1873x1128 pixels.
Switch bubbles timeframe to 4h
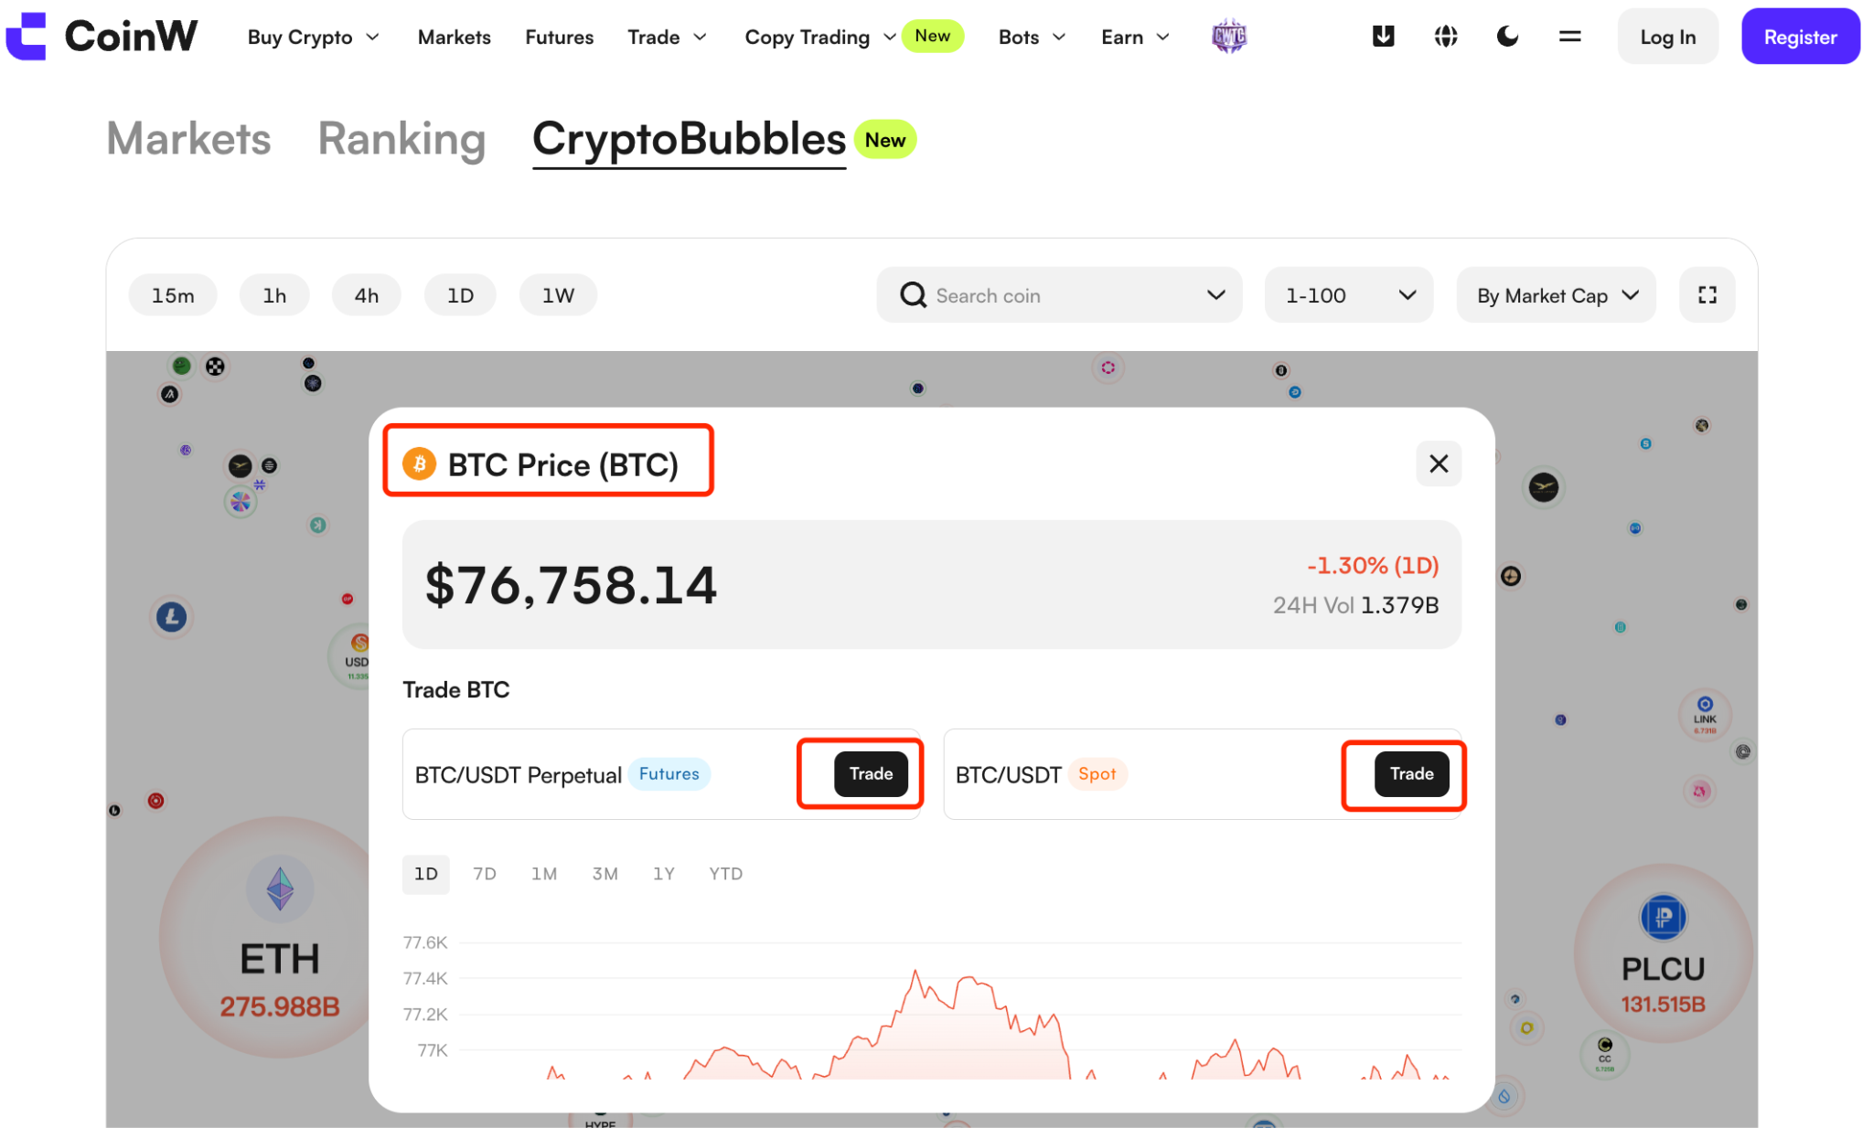(367, 295)
